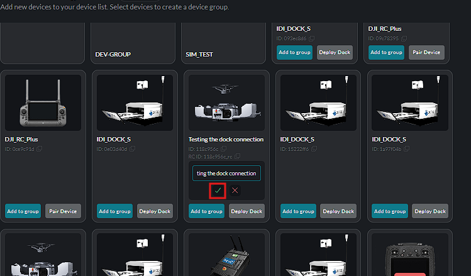Click the Testing the dock connection title

coord(226,140)
